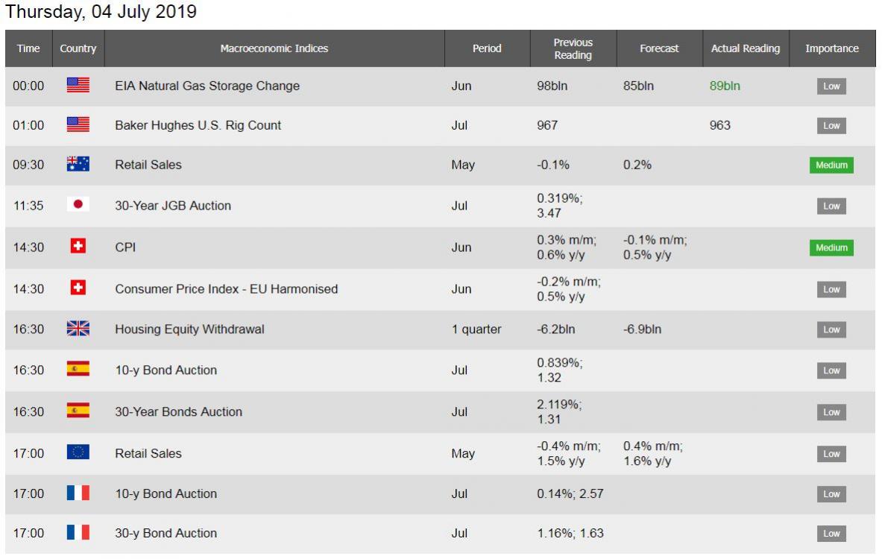Click the Actual Reading column header

[745, 48]
